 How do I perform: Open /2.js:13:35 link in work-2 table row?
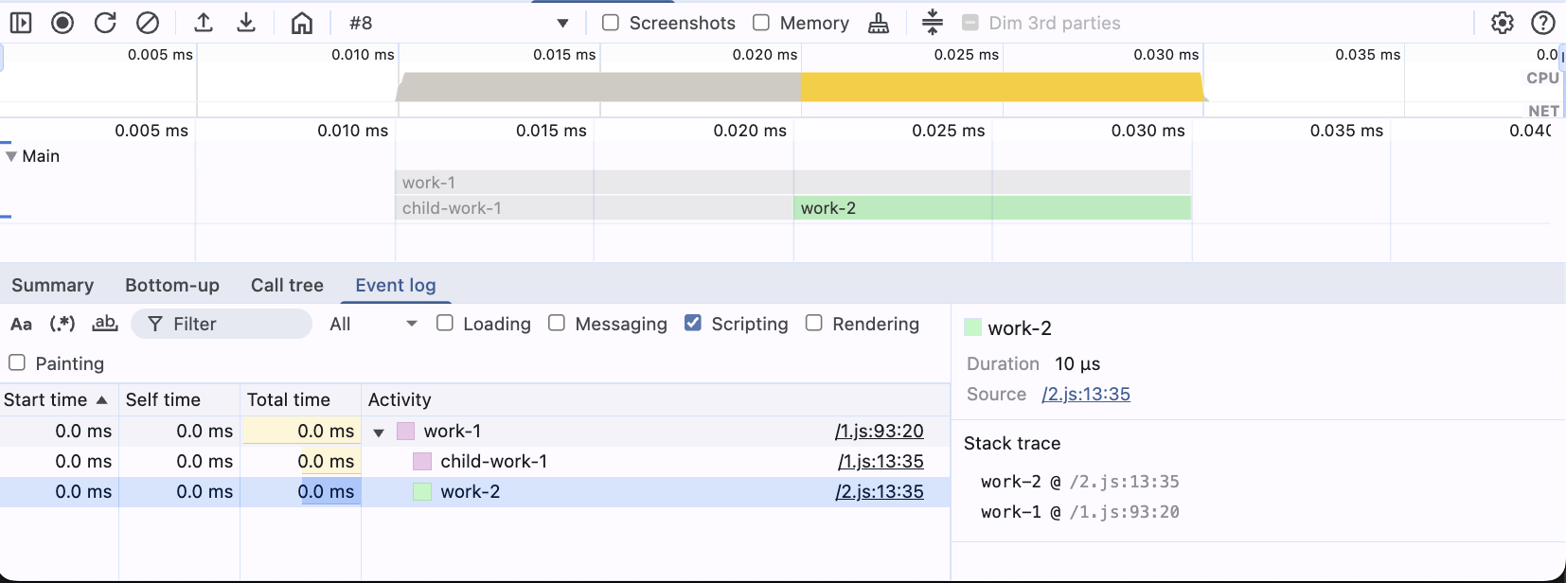(879, 492)
